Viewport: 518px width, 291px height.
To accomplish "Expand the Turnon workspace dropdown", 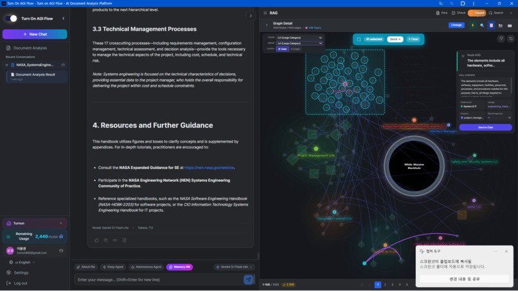I will [x=35, y=224].
